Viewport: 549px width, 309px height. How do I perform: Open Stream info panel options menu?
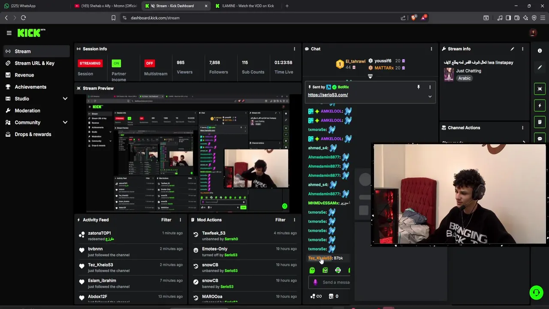pyautogui.click(x=522, y=49)
